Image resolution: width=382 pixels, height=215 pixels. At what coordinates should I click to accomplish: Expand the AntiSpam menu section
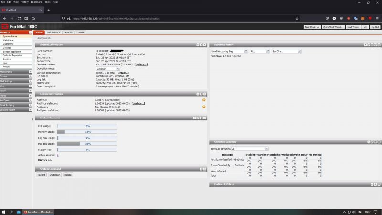pos(30,100)
